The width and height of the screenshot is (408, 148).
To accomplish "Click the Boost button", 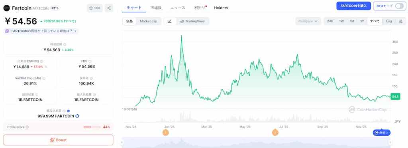I will tap(58, 140).
